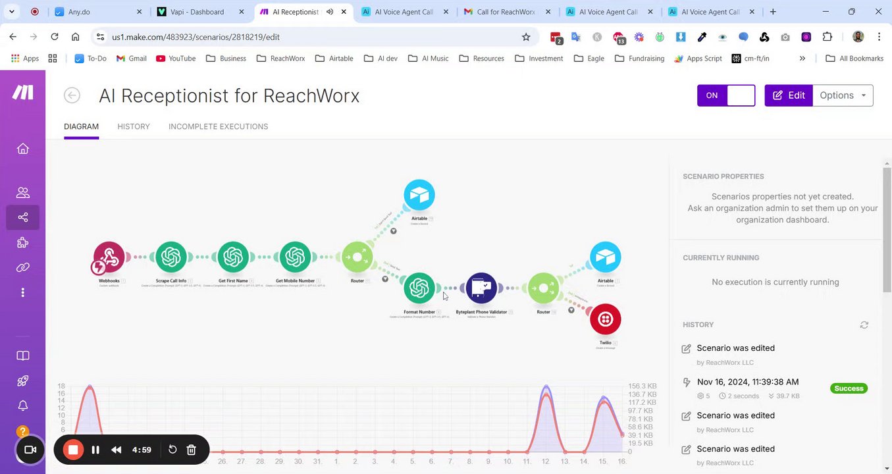Open the INCOMPLETE EXECUTIONS tab
This screenshot has height=474, width=892.
pos(219,126)
